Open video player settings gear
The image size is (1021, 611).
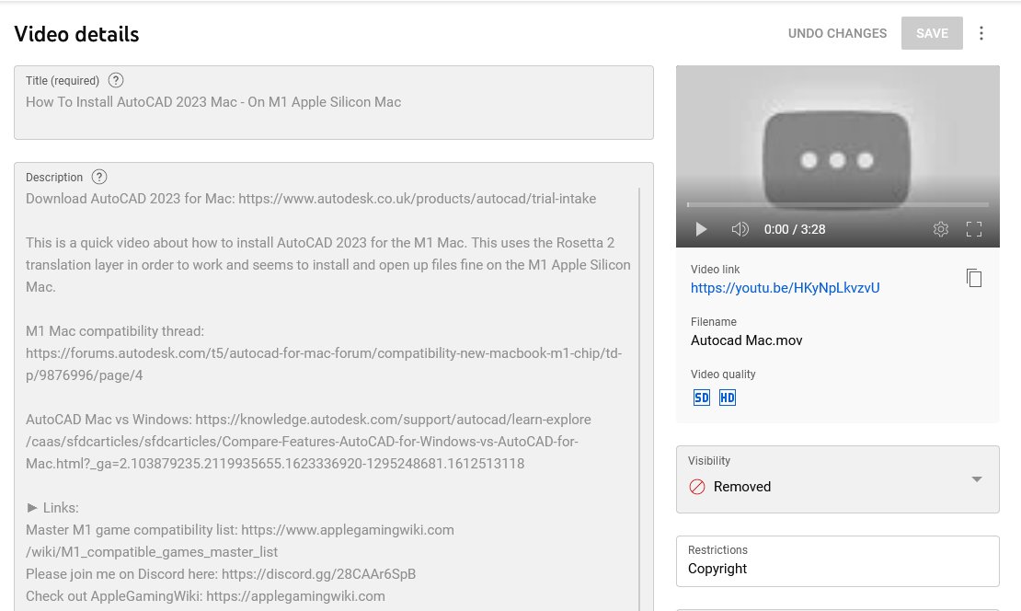click(x=940, y=229)
